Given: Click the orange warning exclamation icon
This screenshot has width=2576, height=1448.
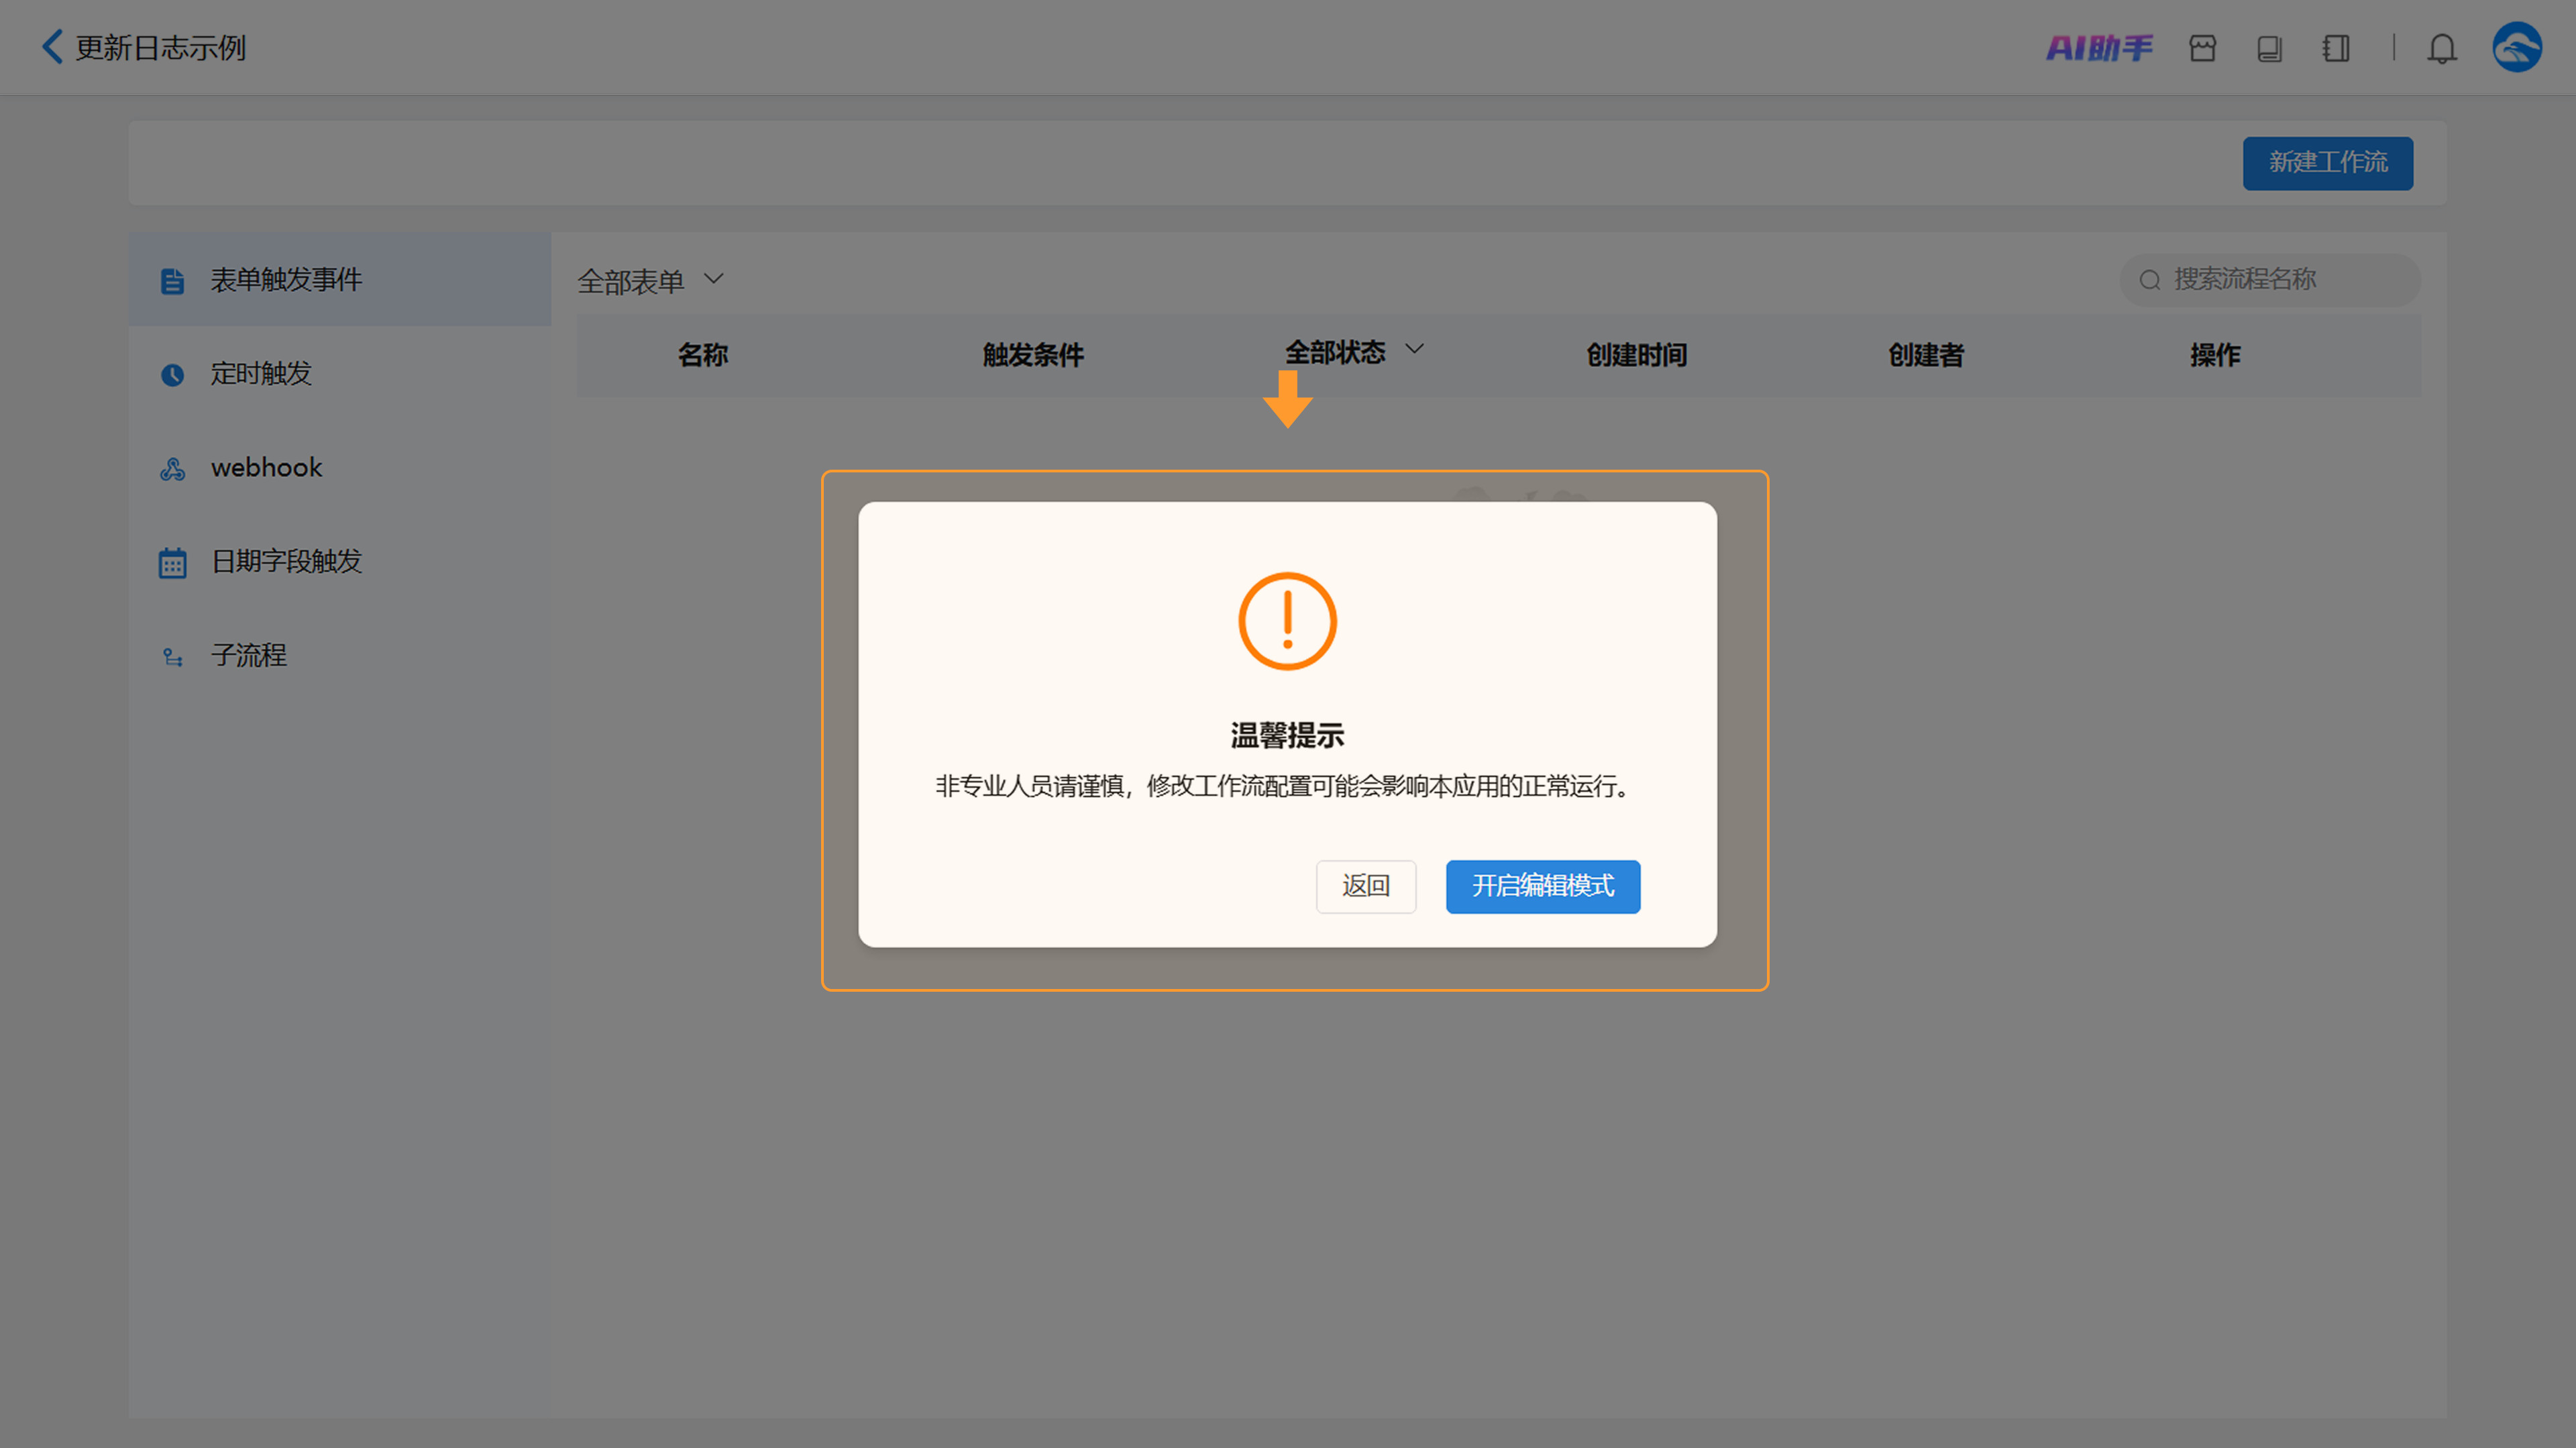Looking at the screenshot, I should (x=1287, y=621).
